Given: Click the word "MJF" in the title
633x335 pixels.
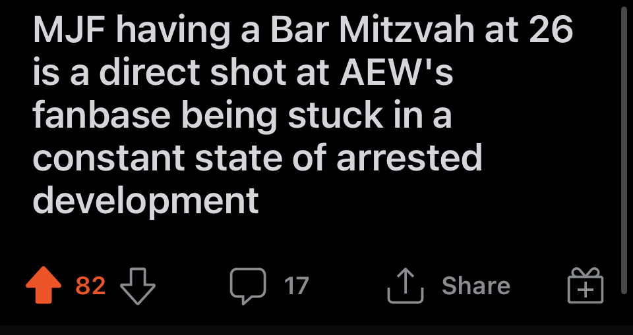Looking at the screenshot, I should click(69, 30).
